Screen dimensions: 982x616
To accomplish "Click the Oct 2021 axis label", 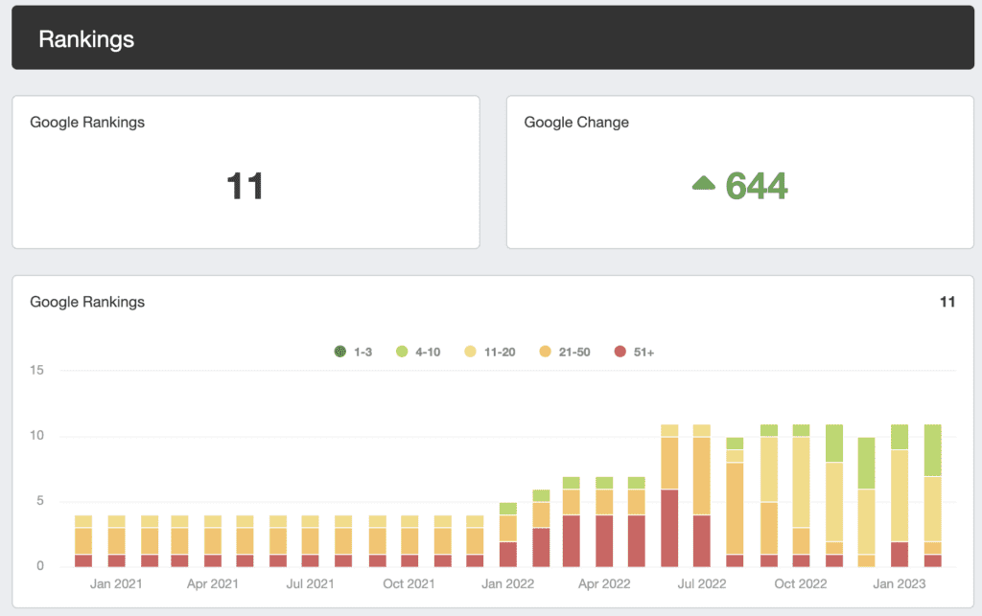I will click(x=409, y=583).
